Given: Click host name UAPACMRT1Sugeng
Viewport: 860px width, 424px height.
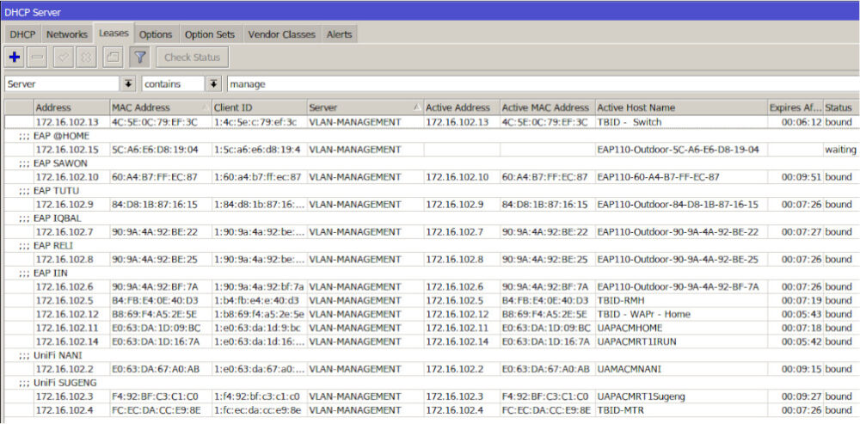Looking at the screenshot, I should point(642,396).
